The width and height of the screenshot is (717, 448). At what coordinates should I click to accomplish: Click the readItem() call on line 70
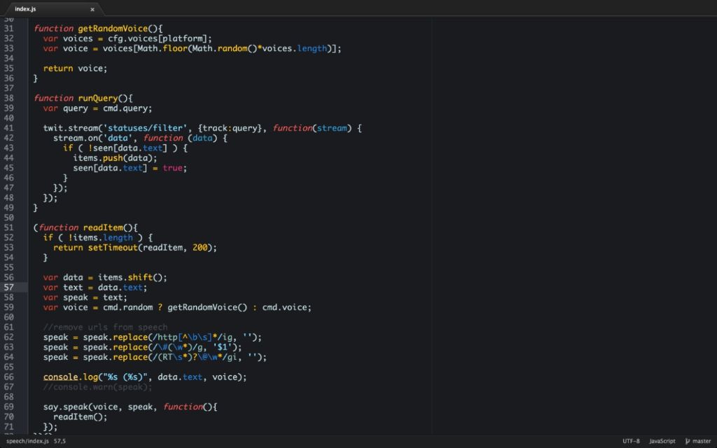point(78,417)
